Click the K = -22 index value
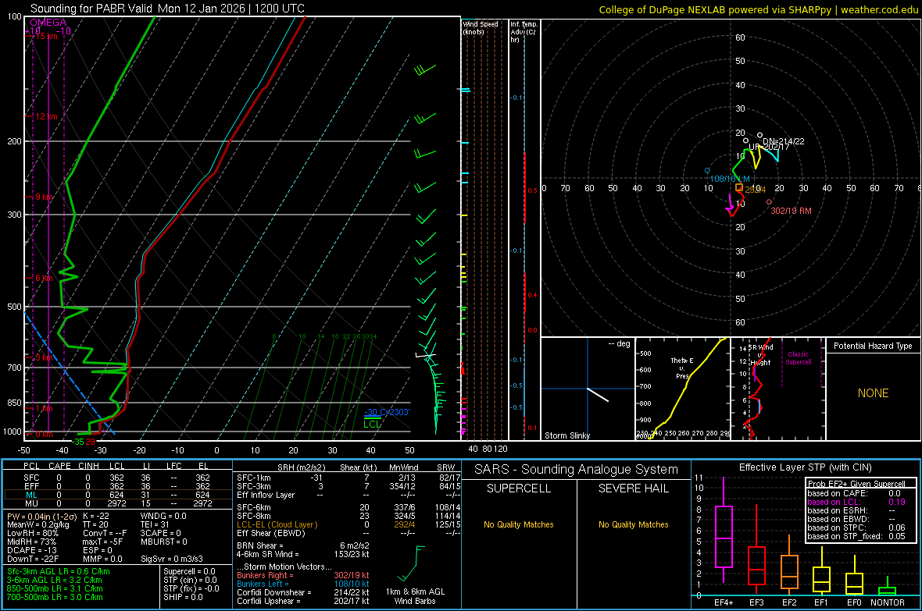 [x=96, y=516]
